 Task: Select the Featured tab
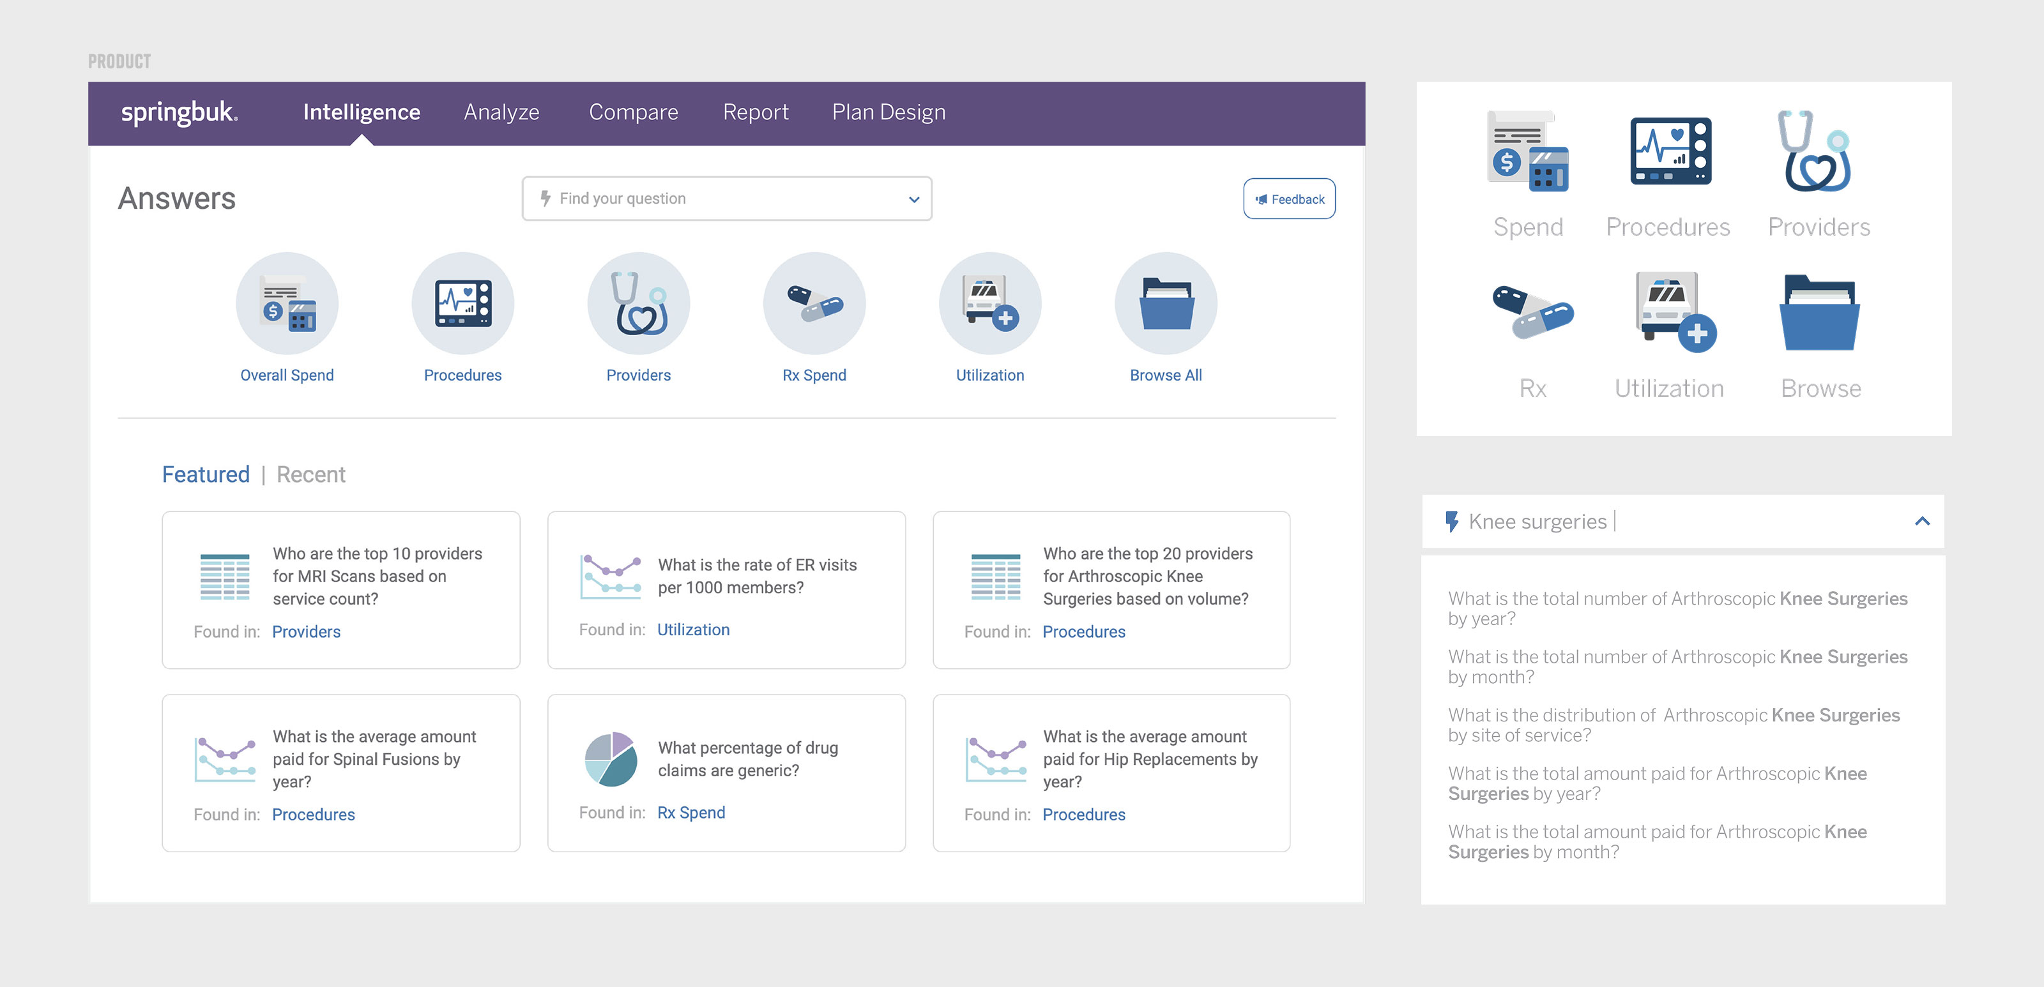pyautogui.click(x=206, y=474)
